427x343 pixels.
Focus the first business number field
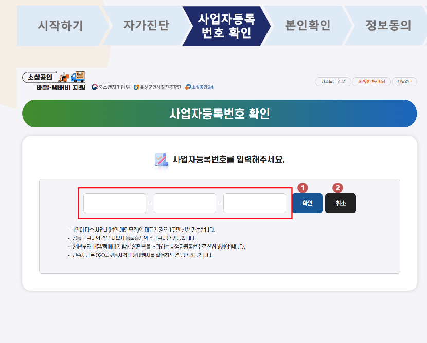tap(115, 203)
